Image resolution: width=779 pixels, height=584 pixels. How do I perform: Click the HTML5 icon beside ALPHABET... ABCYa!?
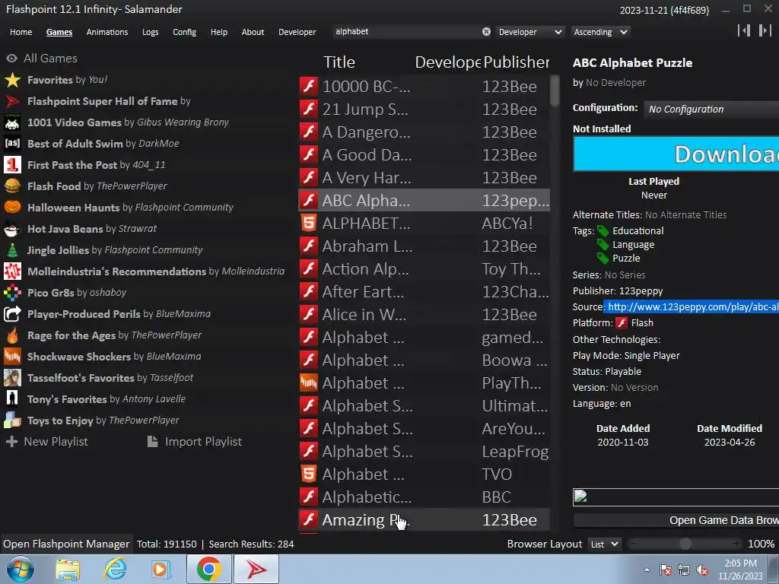(x=309, y=224)
